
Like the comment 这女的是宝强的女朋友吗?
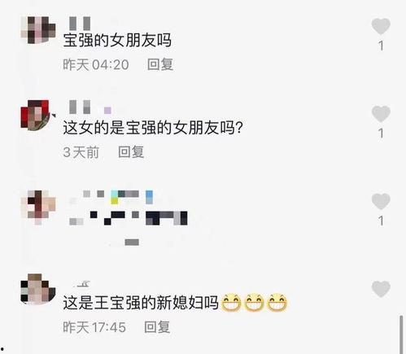click(381, 114)
